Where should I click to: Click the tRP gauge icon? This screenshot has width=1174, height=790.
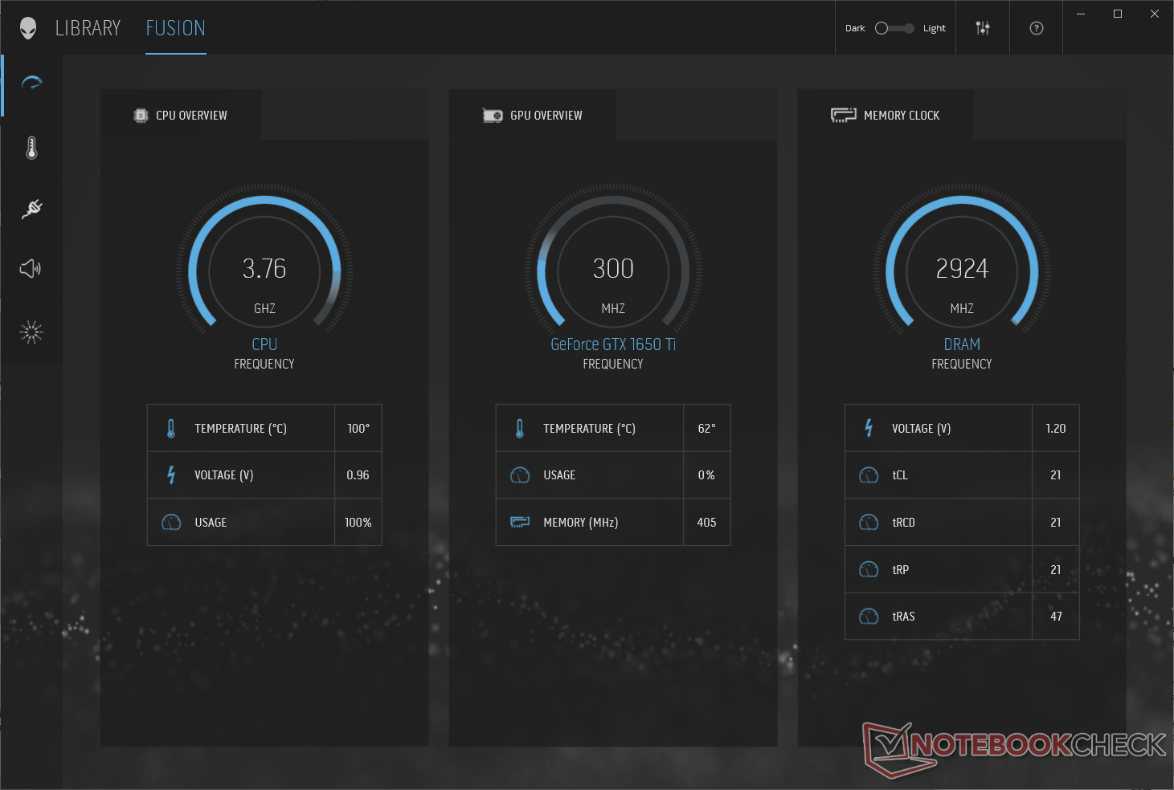click(869, 569)
